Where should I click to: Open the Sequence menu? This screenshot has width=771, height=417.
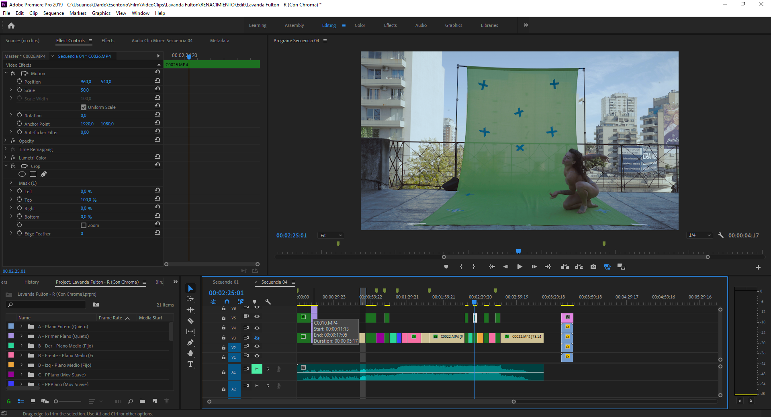tap(53, 13)
